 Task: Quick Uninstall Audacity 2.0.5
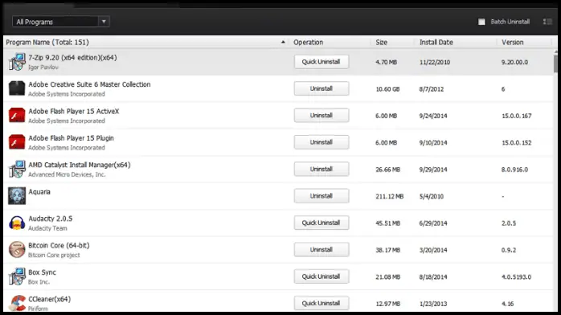point(321,223)
